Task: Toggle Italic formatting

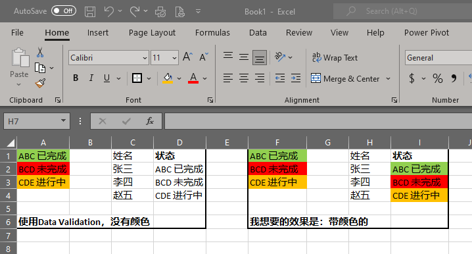Action: [x=91, y=78]
